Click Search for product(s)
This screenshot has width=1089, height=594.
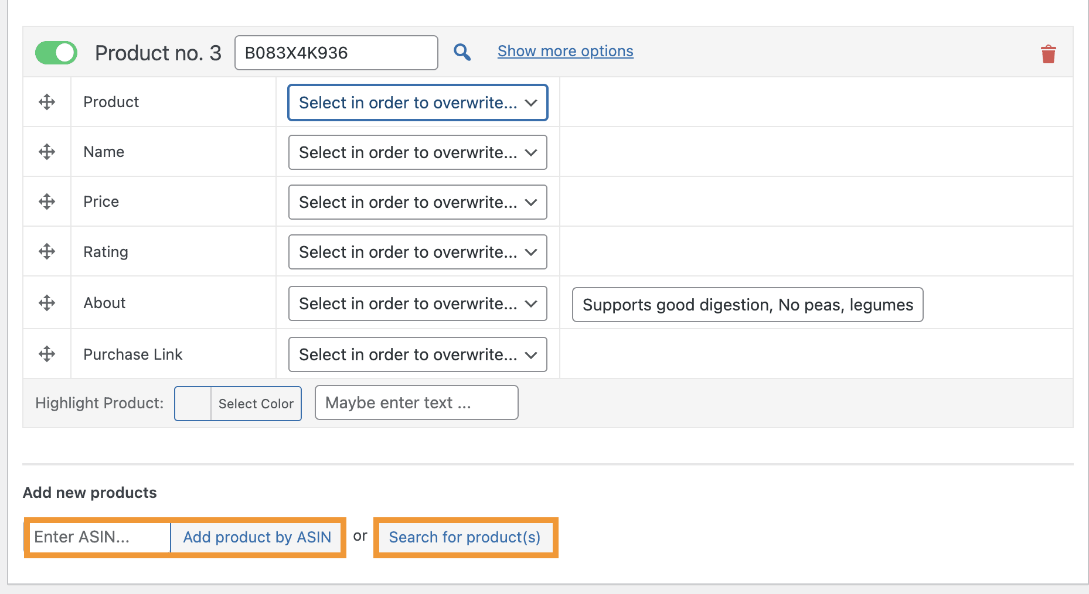[x=465, y=537]
